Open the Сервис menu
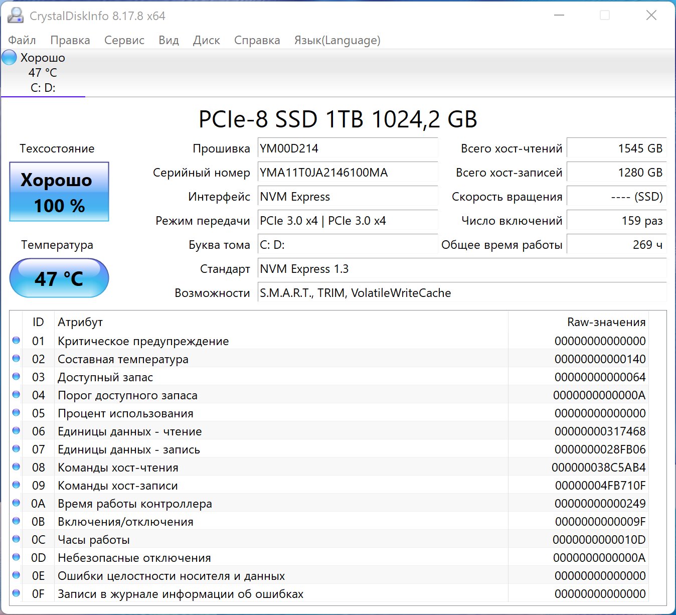Viewport: 676px width, 615px height. click(x=124, y=40)
